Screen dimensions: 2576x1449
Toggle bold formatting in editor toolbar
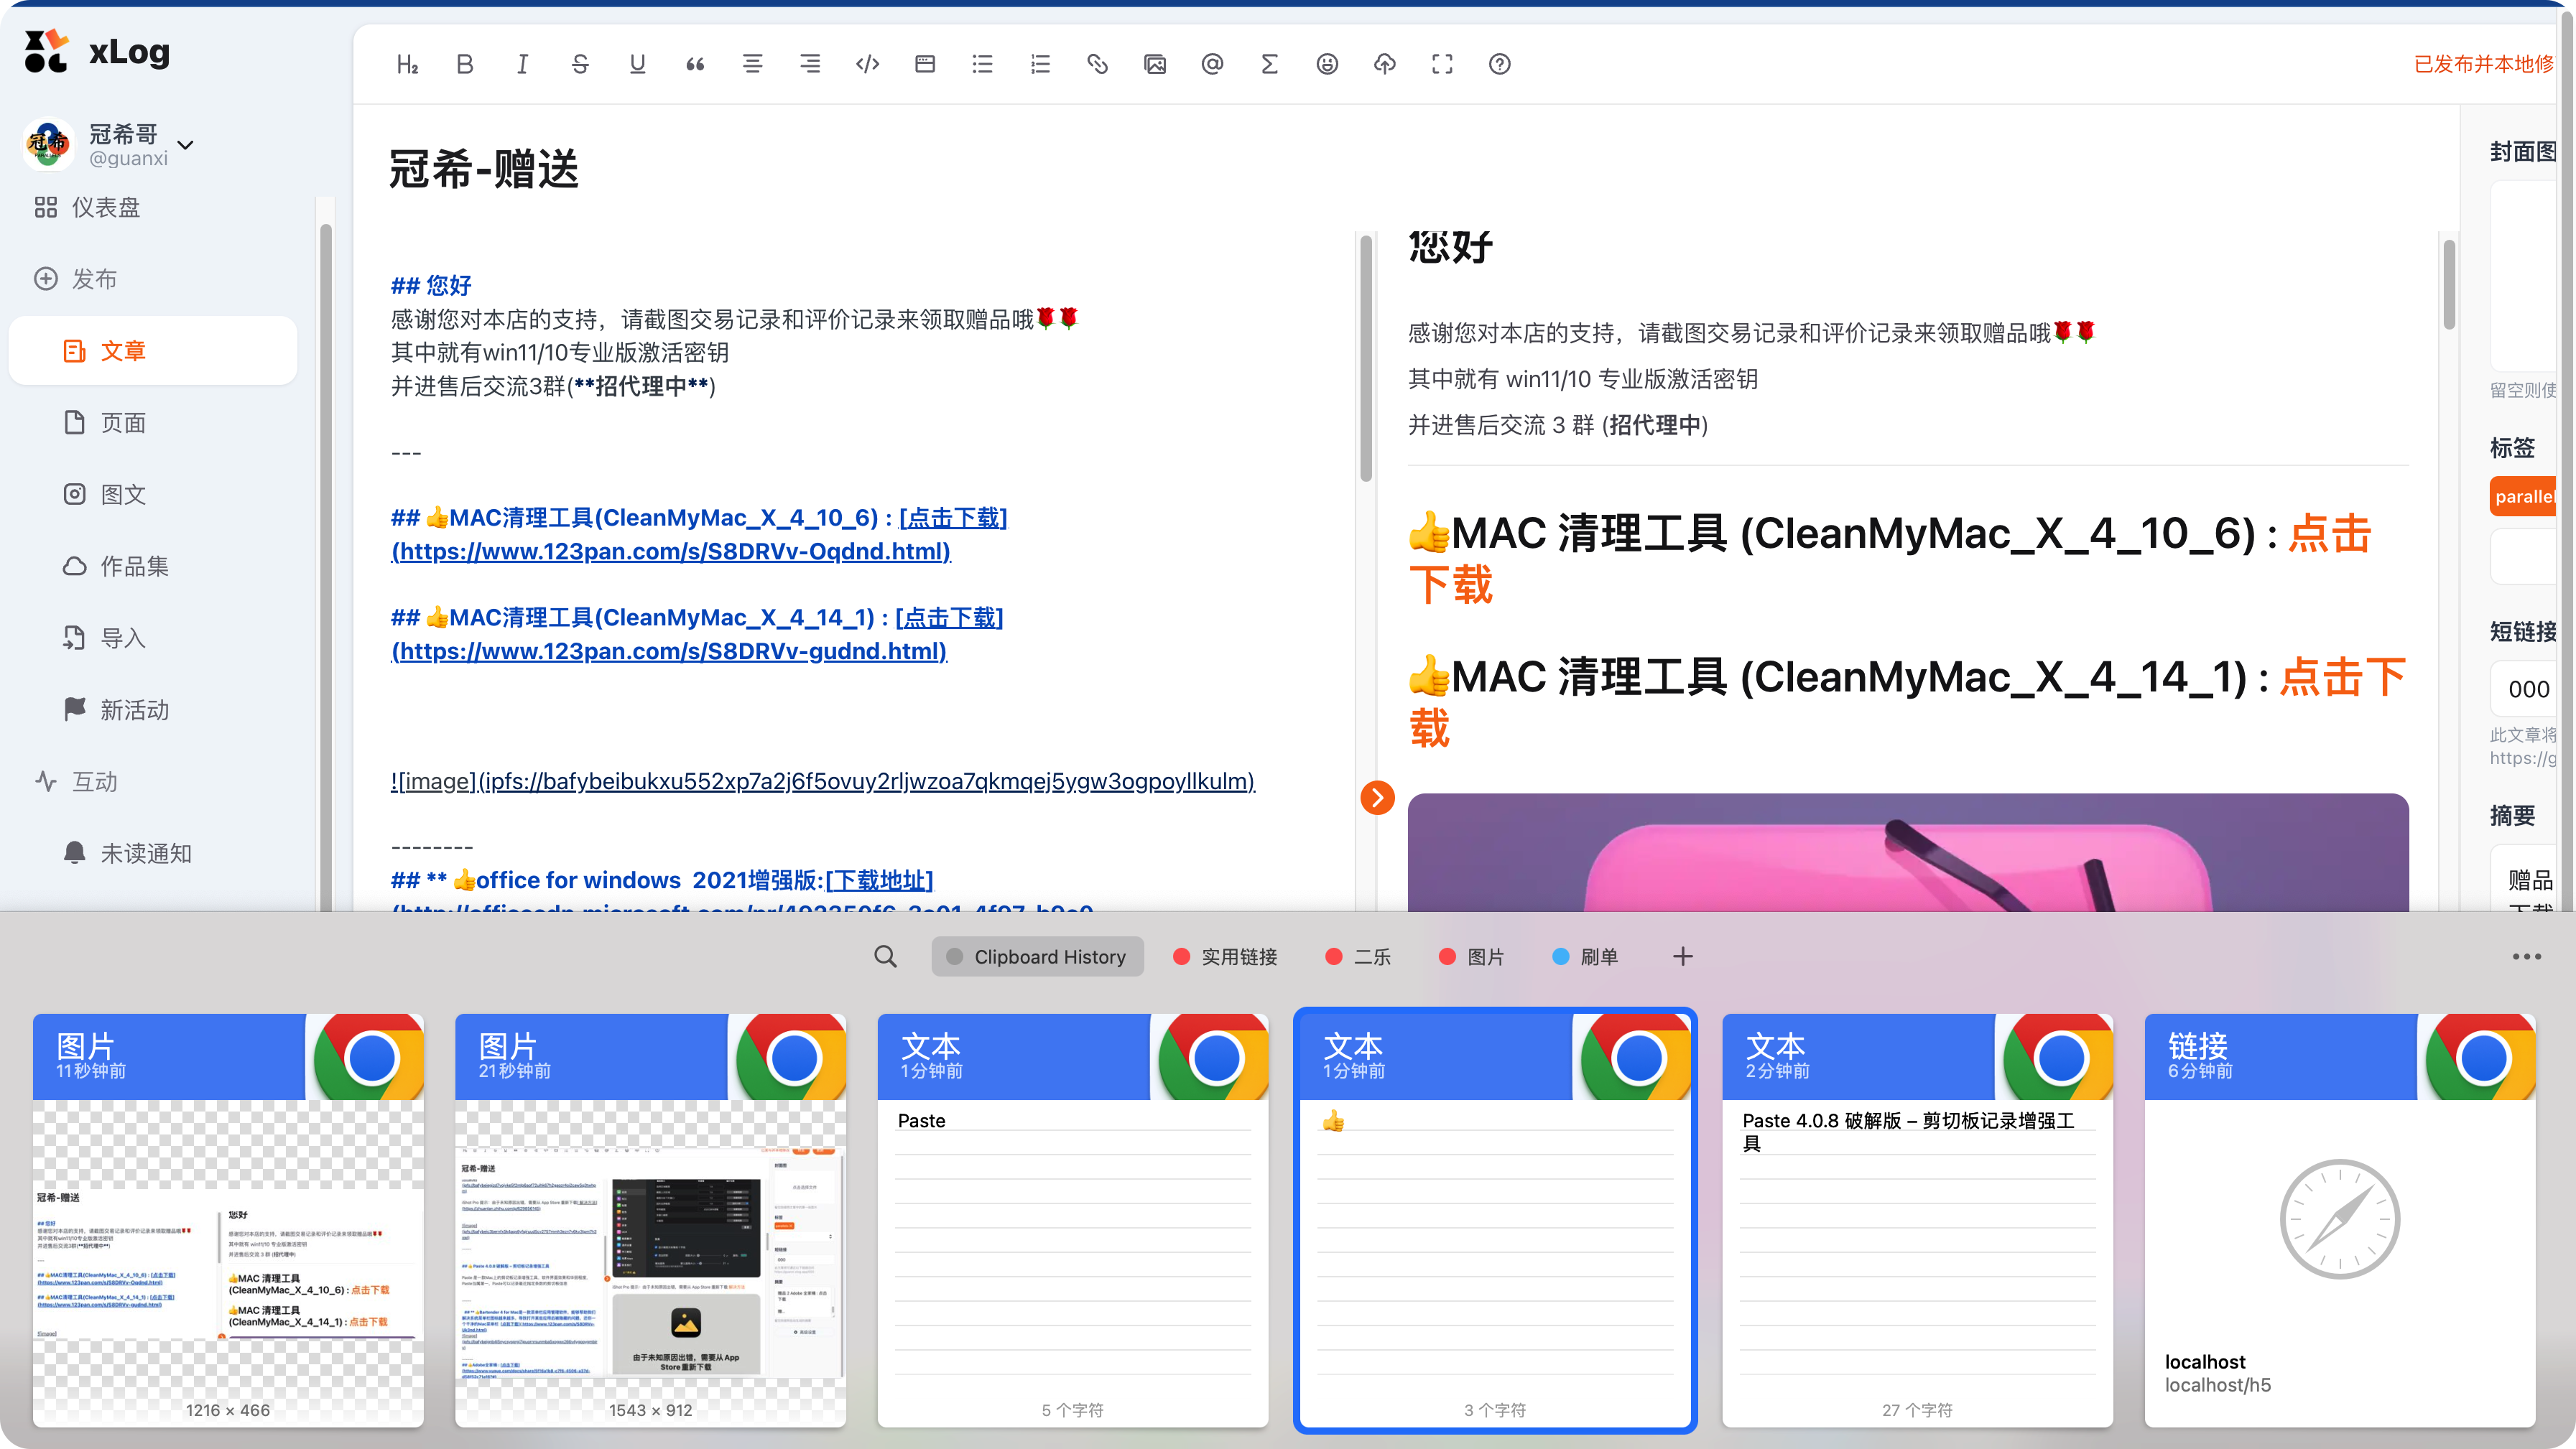coord(465,64)
